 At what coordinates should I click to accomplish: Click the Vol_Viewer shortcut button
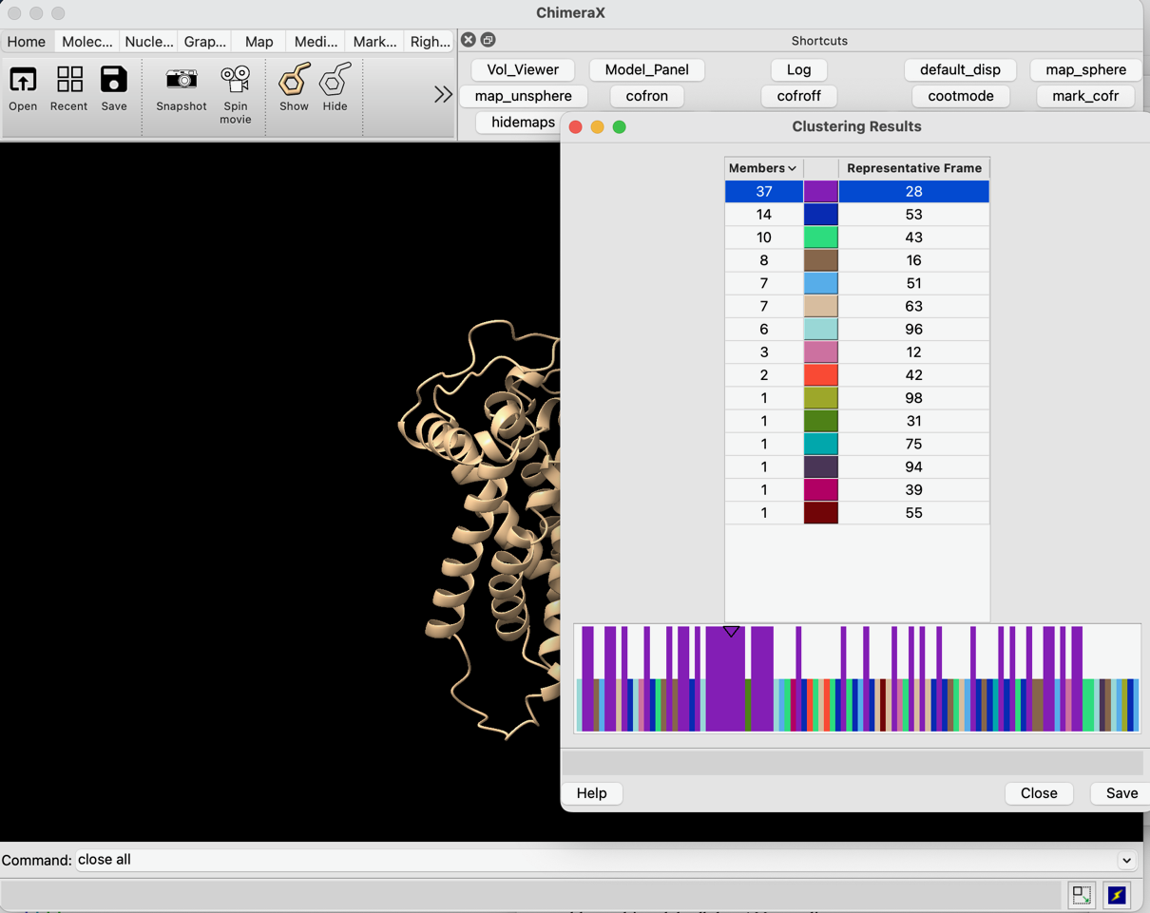click(523, 69)
